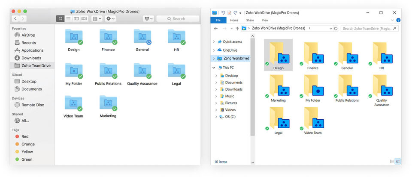Open the Home ribbon tab
This screenshot has width=412, height=177.
coord(234,20)
